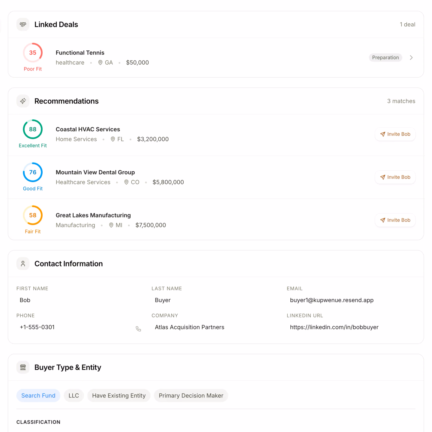Click the location pin next to GA

pos(100,62)
